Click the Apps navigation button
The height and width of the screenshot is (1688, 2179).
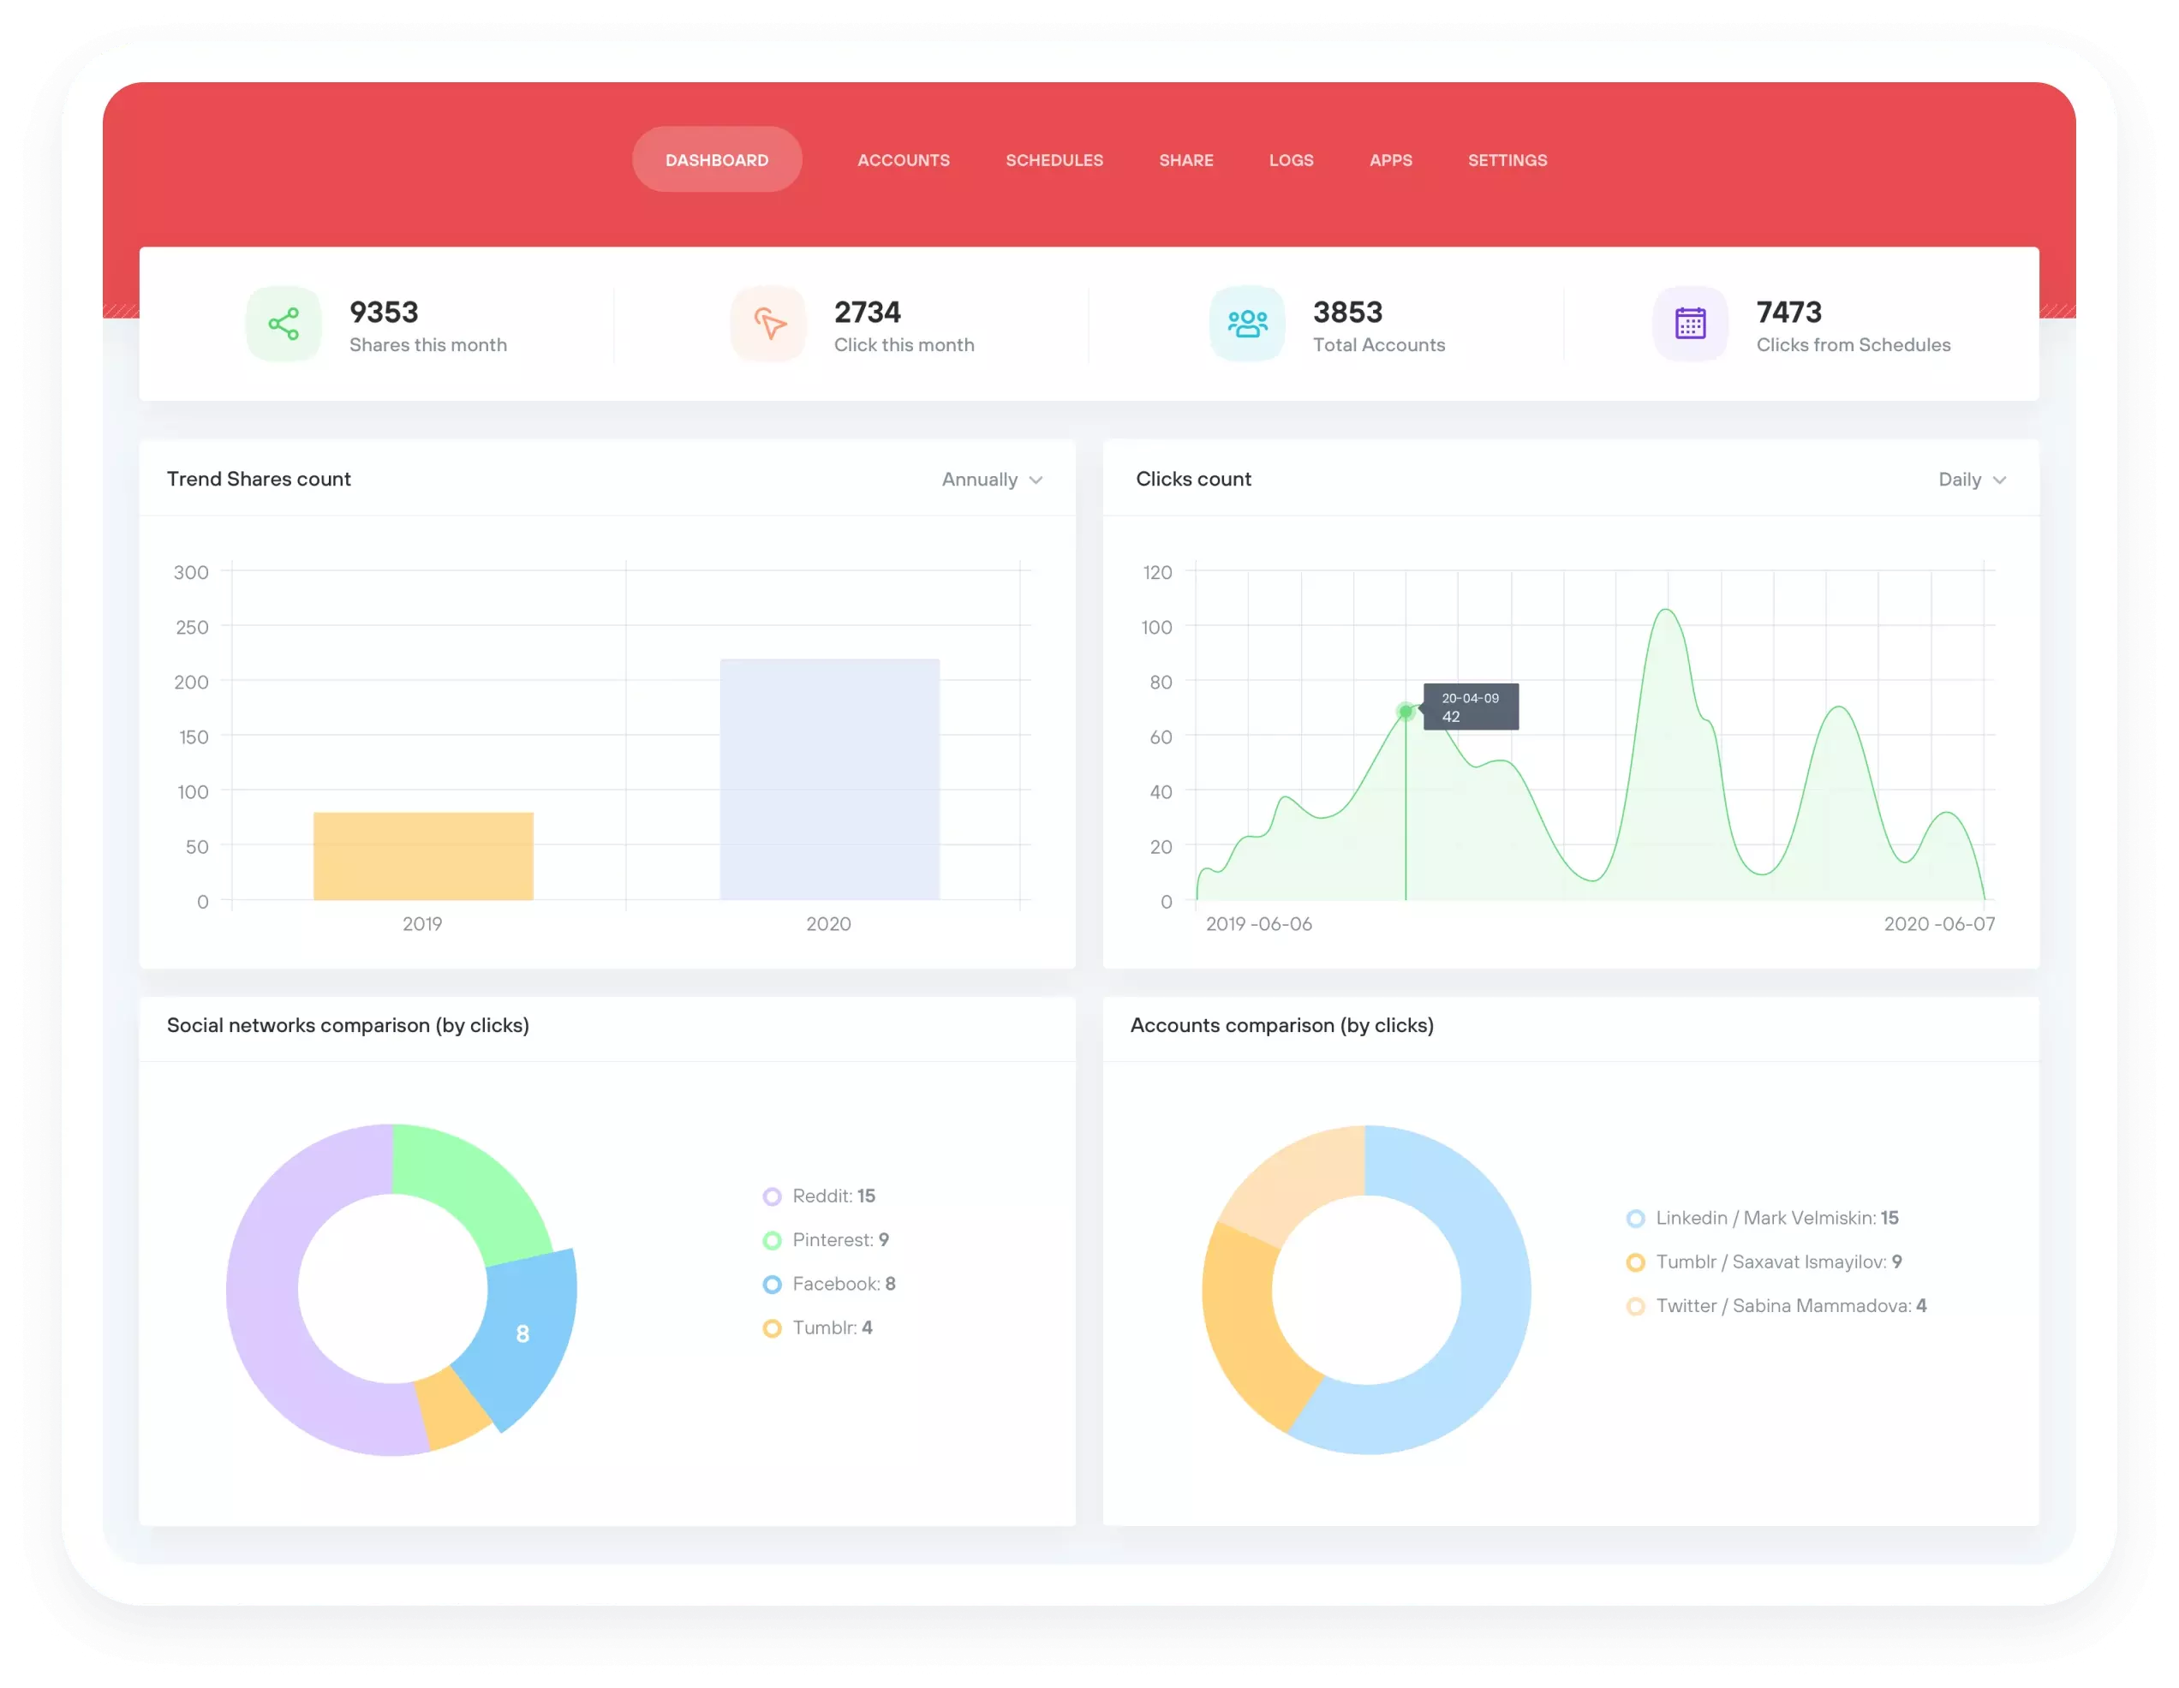[x=1390, y=159]
